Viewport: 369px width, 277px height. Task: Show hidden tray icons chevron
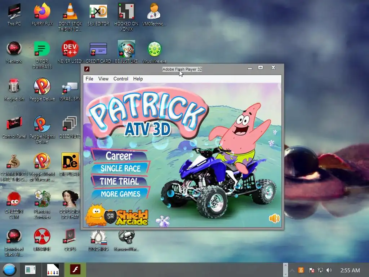pyautogui.click(x=292, y=271)
